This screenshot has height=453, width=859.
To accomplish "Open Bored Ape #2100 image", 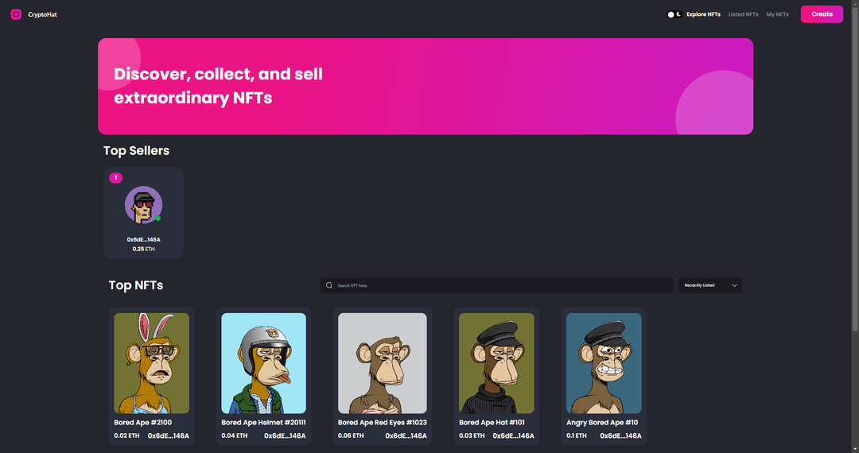I will tap(152, 363).
